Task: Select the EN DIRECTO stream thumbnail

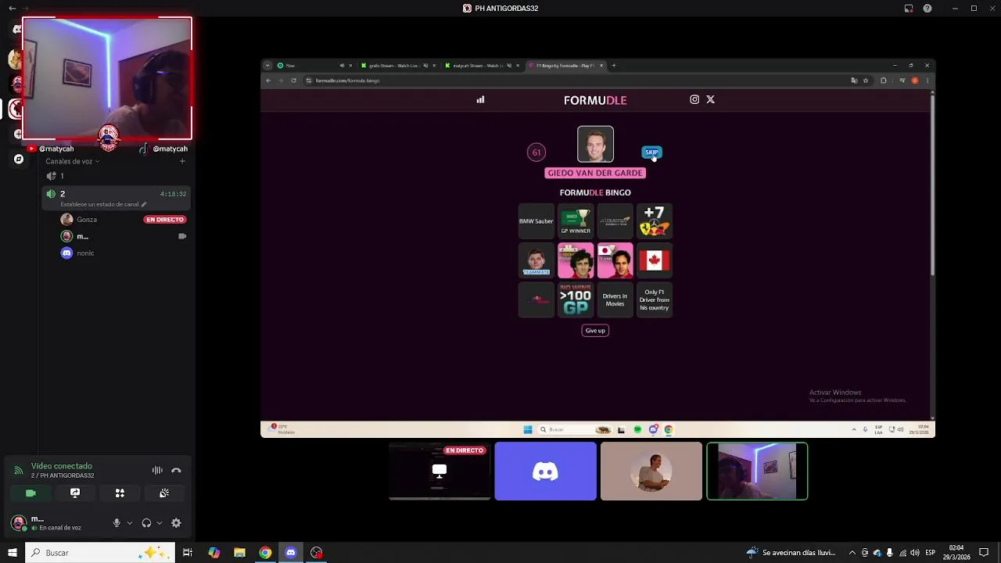Action: [x=440, y=471]
